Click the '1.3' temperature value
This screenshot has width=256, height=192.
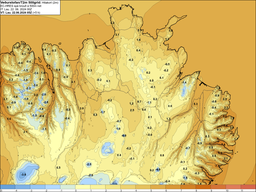tap(168, 119)
